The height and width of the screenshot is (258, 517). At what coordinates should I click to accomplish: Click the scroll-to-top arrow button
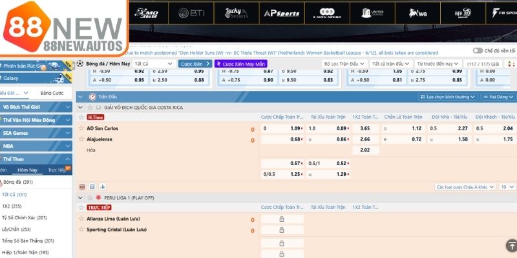click(511, 245)
